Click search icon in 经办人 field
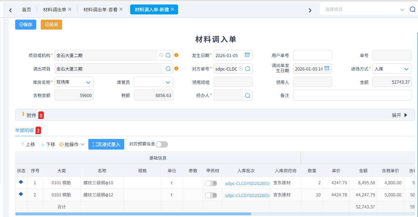 pos(247,96)
